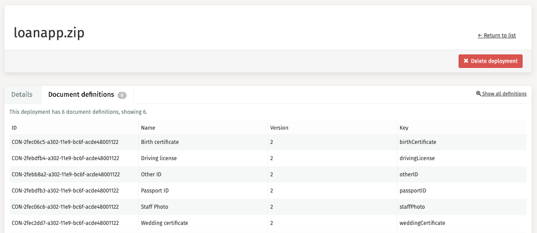Click the Passport ID definition name
The height and width of the screenshot is (233, 537).
(155, 191)
